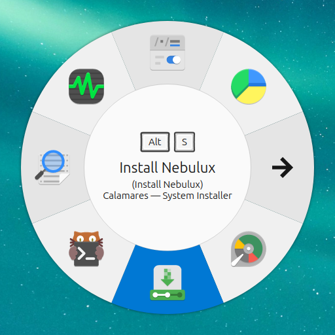
Task: Open the disk usage pie chart app
Action: click(x=249, y=86)
